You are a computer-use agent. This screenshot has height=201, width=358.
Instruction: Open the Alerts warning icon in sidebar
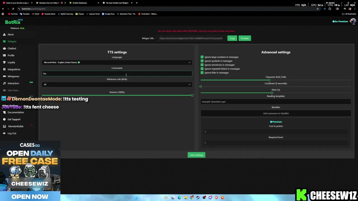pos(4,35)
